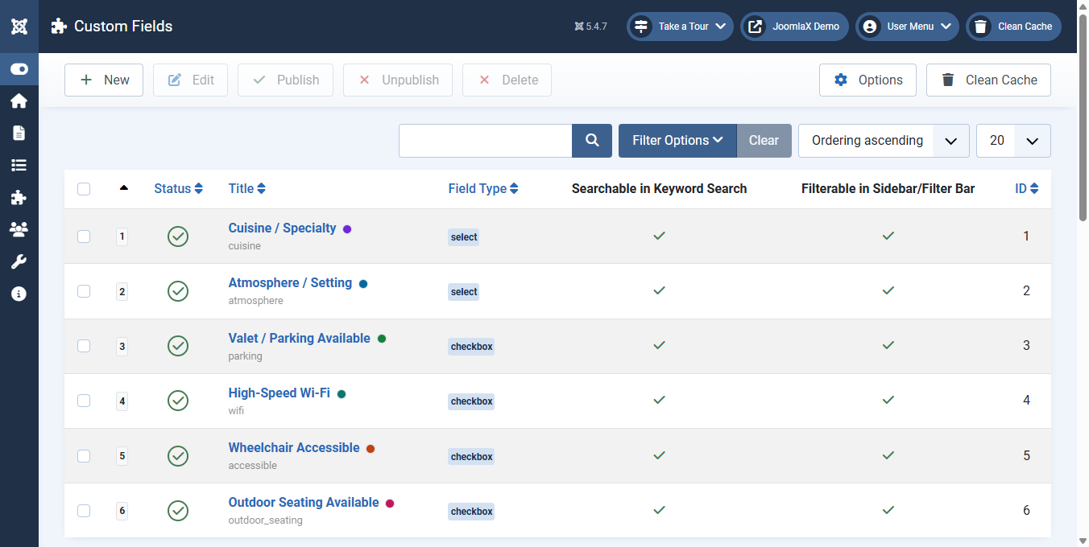
Task: Sort table by Title column
Action: (x=246, y=189)
